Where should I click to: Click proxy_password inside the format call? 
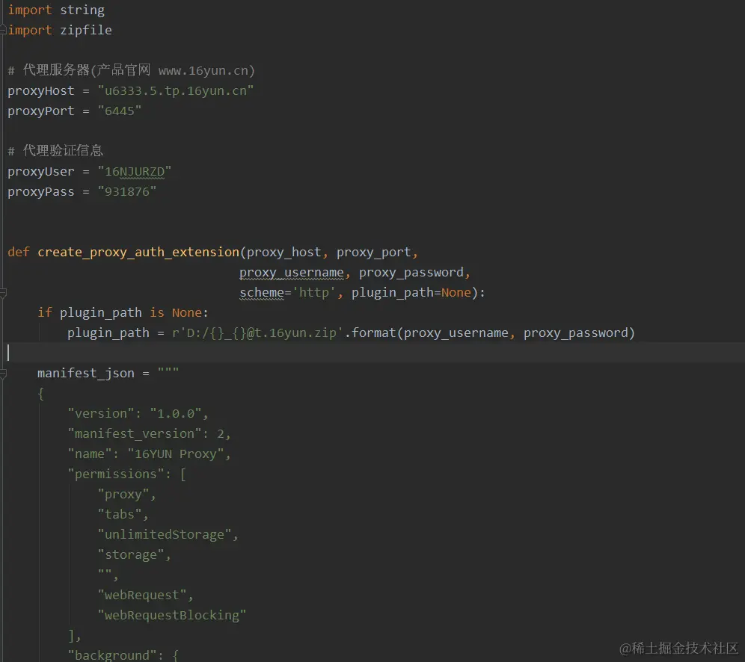(575, 332)
